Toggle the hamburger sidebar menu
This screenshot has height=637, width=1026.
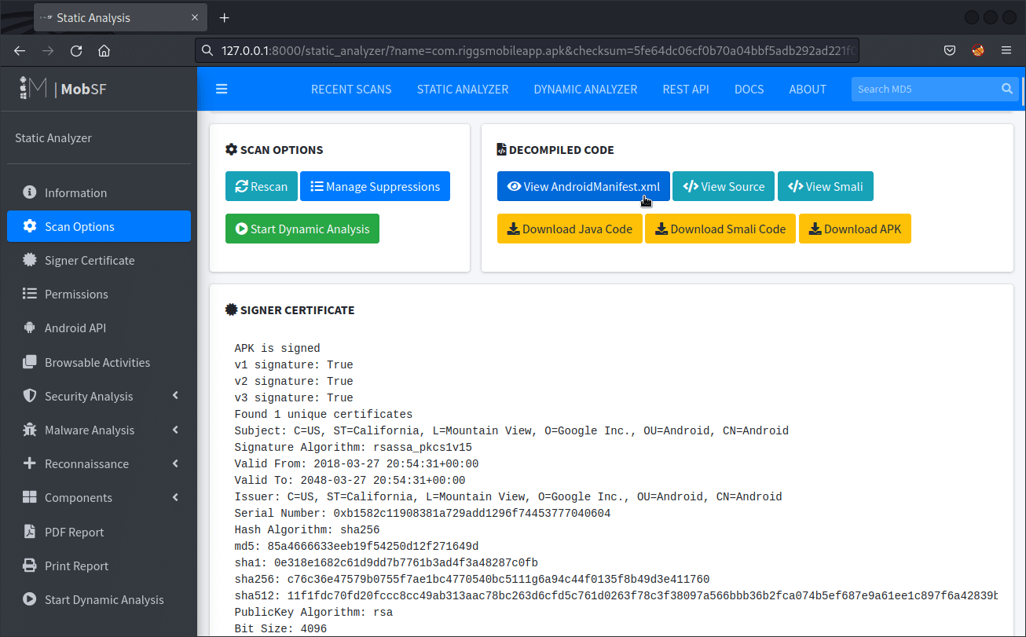click(222, 89)
